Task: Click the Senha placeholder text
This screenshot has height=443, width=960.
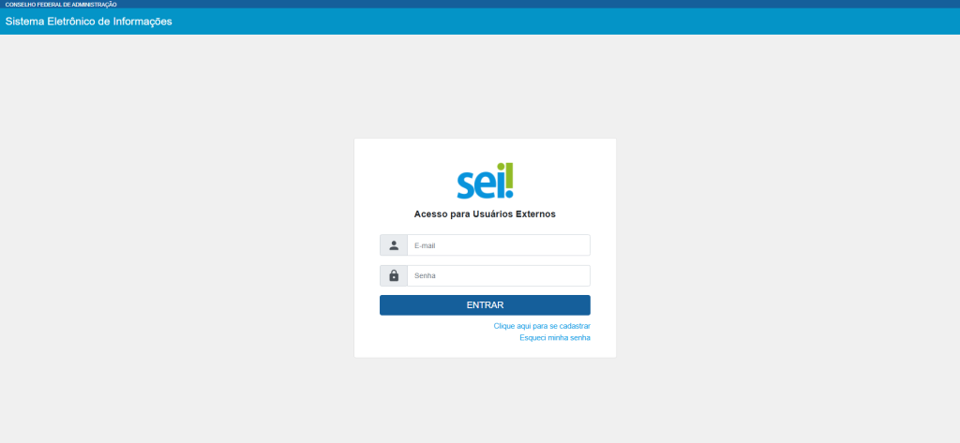Action: pos(425,276)
